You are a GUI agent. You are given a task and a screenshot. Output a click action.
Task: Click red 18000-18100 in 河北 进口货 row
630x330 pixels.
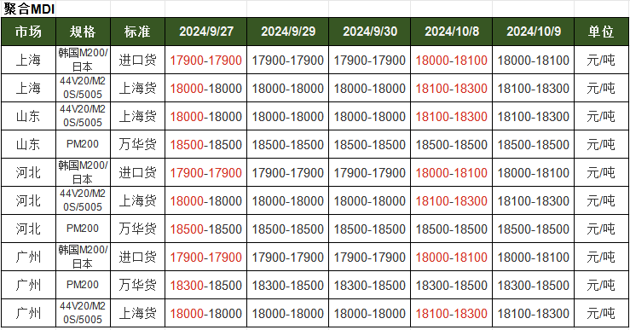point(452,173)
